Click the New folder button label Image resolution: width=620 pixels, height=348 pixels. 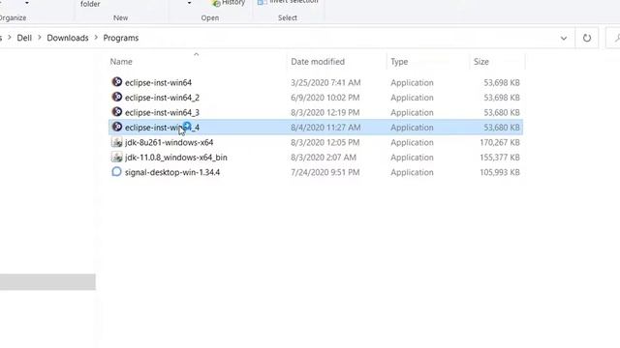coord(90,4)
